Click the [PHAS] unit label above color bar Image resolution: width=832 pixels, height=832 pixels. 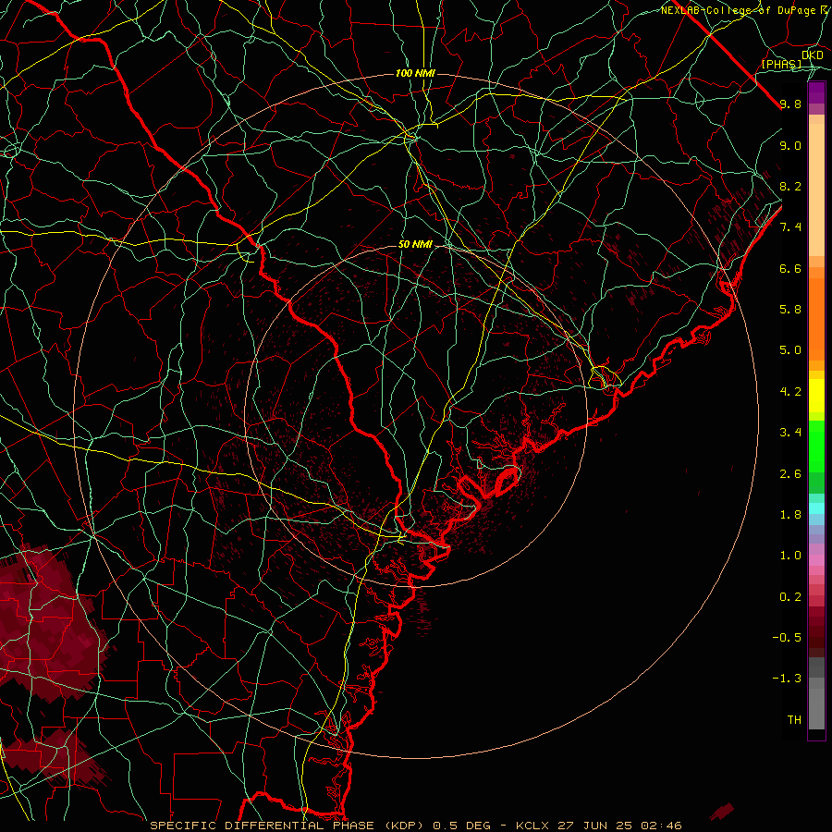click(781, 65)
